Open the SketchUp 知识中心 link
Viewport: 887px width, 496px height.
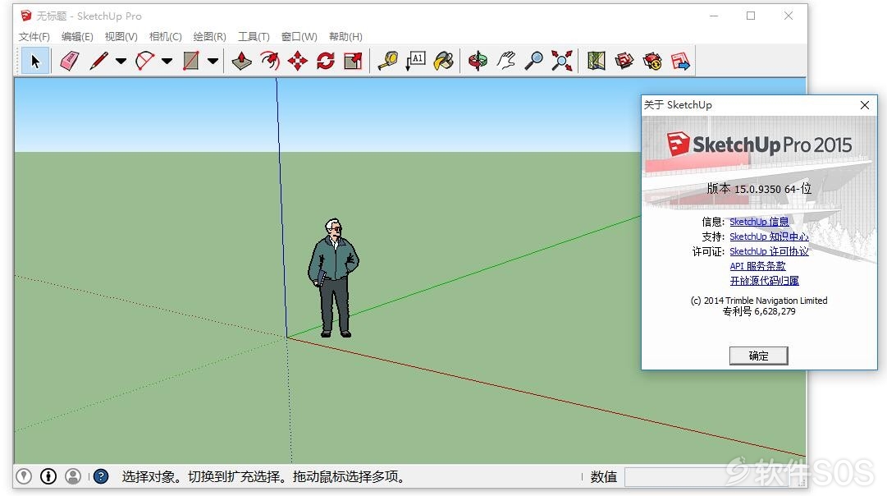[769, 237]
